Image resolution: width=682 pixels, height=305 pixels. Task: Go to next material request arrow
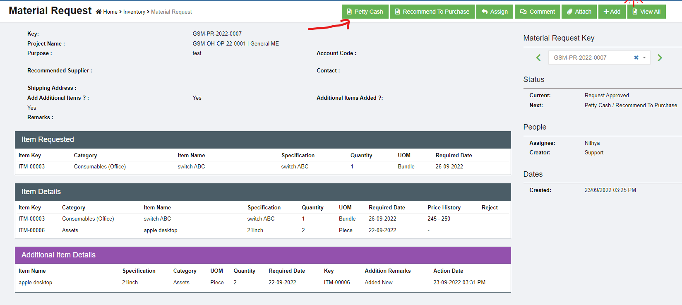(660, 58)
